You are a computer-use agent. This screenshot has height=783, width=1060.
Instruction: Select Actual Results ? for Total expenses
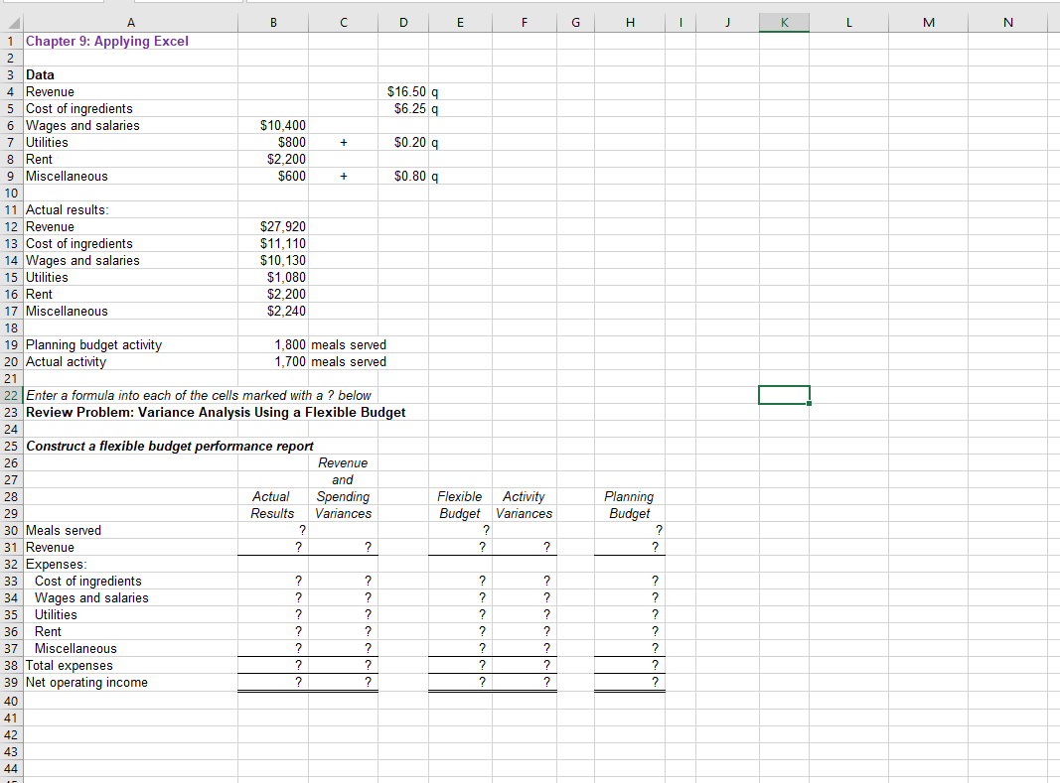[x=273, y=666]
